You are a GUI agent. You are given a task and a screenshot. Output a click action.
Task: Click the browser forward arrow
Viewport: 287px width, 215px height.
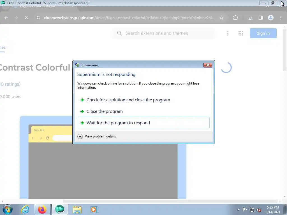16,18
